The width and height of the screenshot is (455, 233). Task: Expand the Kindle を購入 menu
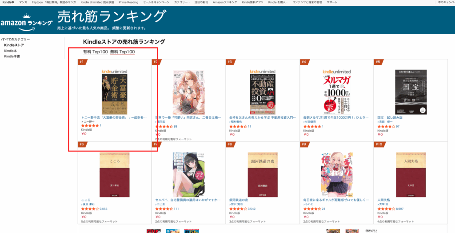pos(278,2)
